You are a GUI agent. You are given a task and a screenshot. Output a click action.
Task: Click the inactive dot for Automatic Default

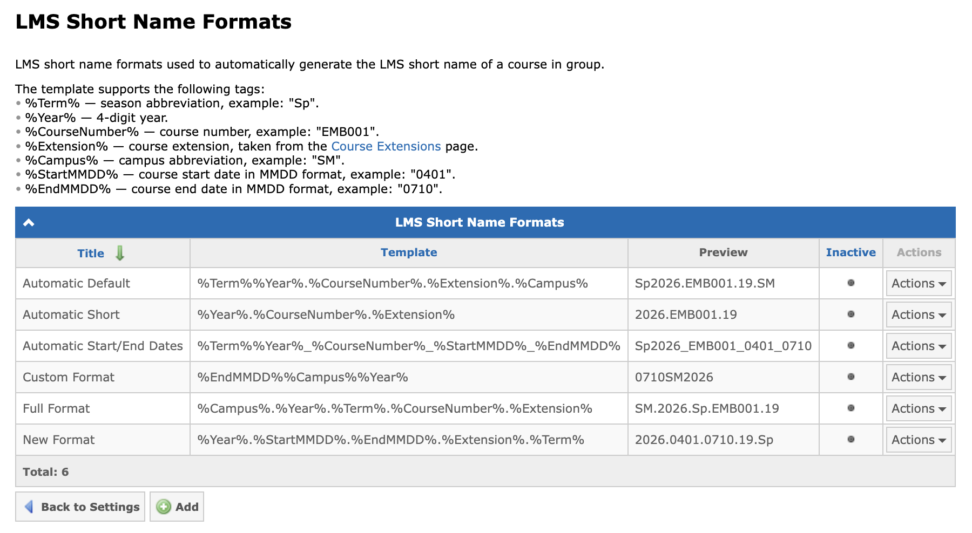851,283
